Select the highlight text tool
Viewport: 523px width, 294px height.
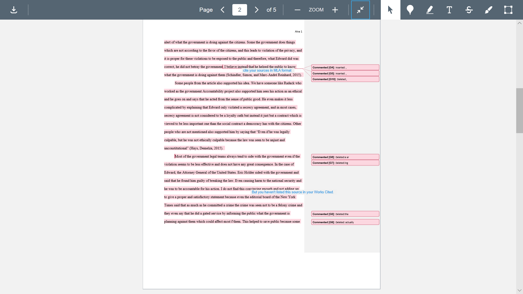tap(430, 10)
